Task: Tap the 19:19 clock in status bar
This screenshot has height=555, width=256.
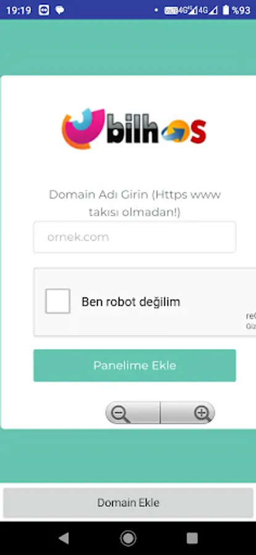Action: click(19, 10)
